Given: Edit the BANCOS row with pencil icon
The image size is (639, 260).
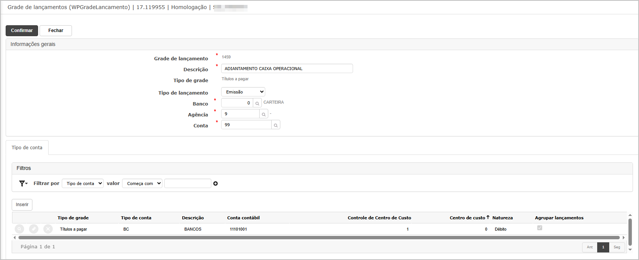Looking at the screenshot, I should 34,229.
